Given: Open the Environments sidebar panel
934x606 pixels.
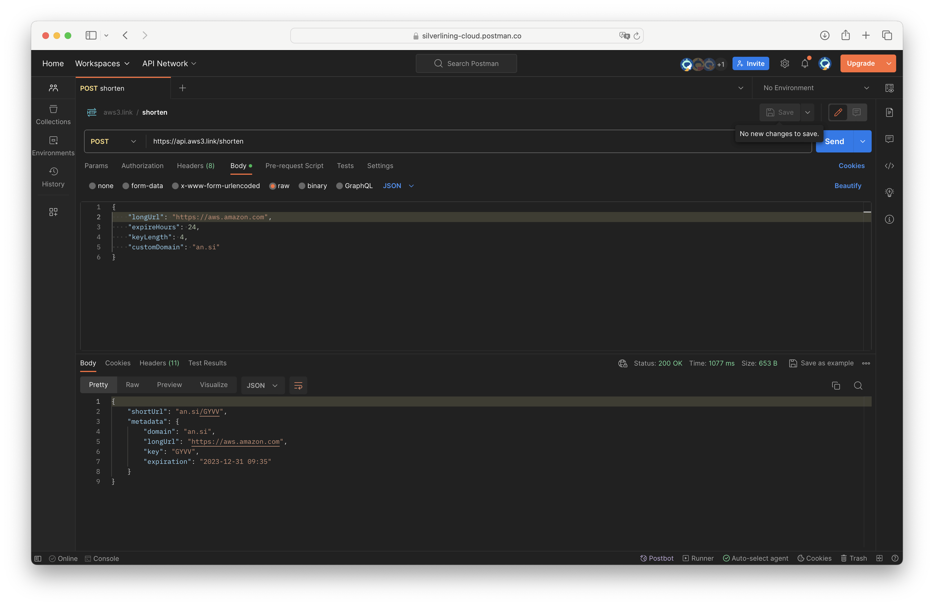Looking at the screenshot, I should (x=53, y=146).
